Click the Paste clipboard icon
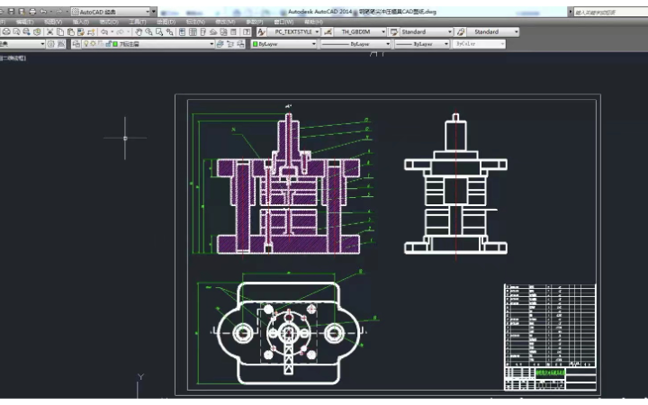Viewport: 648px width, 405px height. 71,31
